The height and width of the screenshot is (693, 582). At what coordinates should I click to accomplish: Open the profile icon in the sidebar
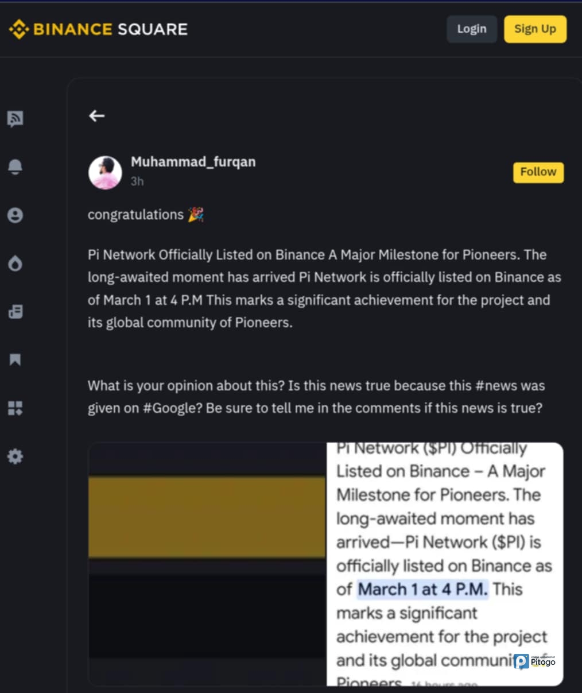click(x=15, y=215)
